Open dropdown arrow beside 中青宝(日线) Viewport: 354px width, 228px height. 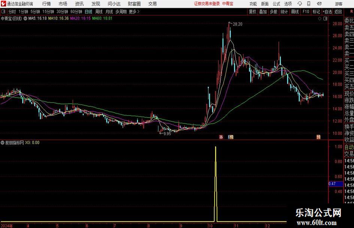click(25, 18)
